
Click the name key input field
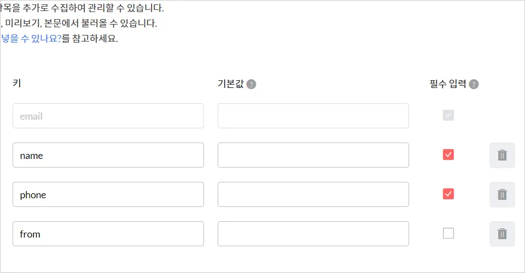pos(108,155)
